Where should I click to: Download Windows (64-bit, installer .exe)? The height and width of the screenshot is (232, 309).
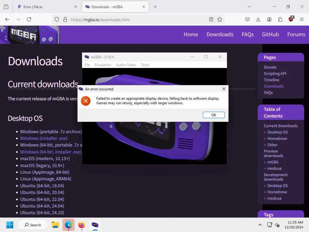coord(51,152)
